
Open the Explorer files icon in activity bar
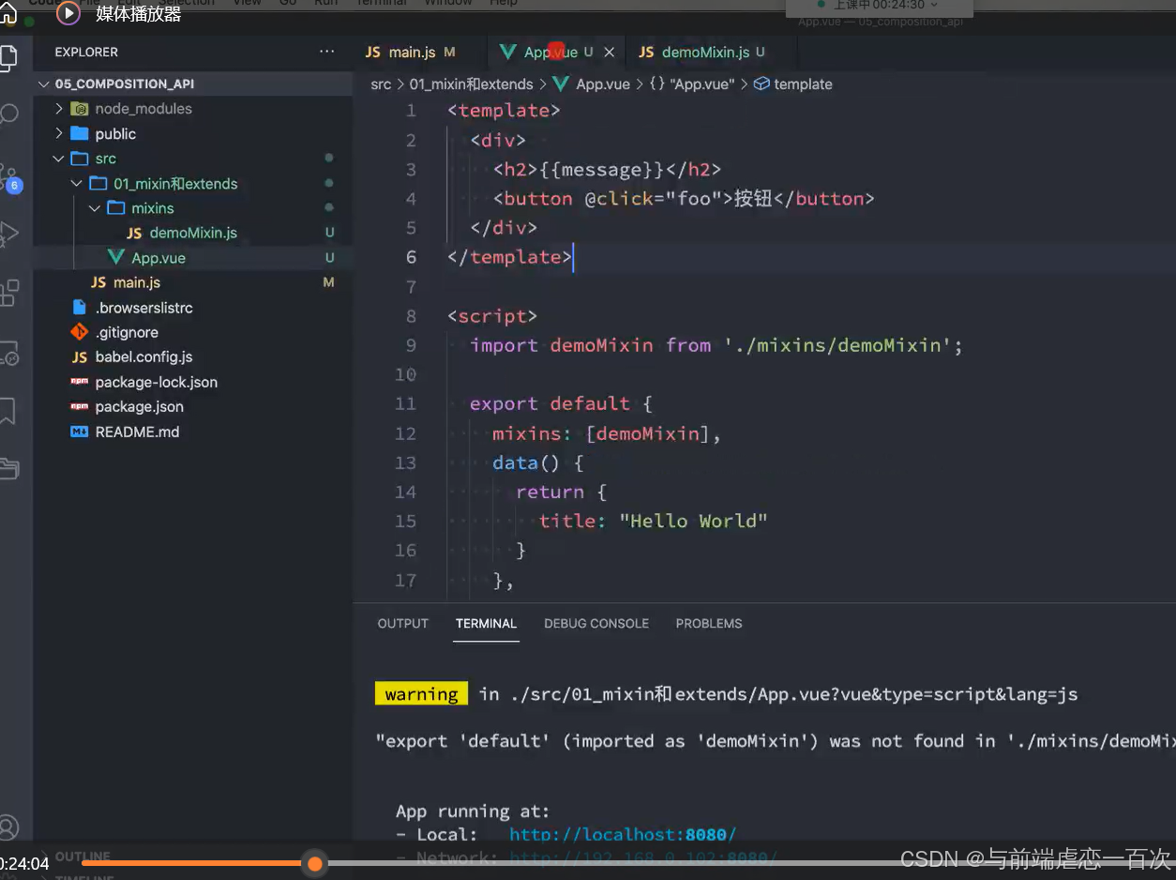(x=8, y=58)
